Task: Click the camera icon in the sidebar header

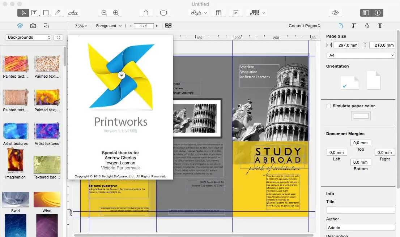Action: coord(33,26)
